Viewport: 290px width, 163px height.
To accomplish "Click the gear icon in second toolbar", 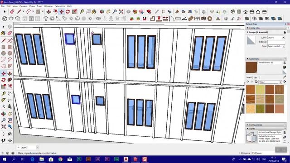I will 209,19.
